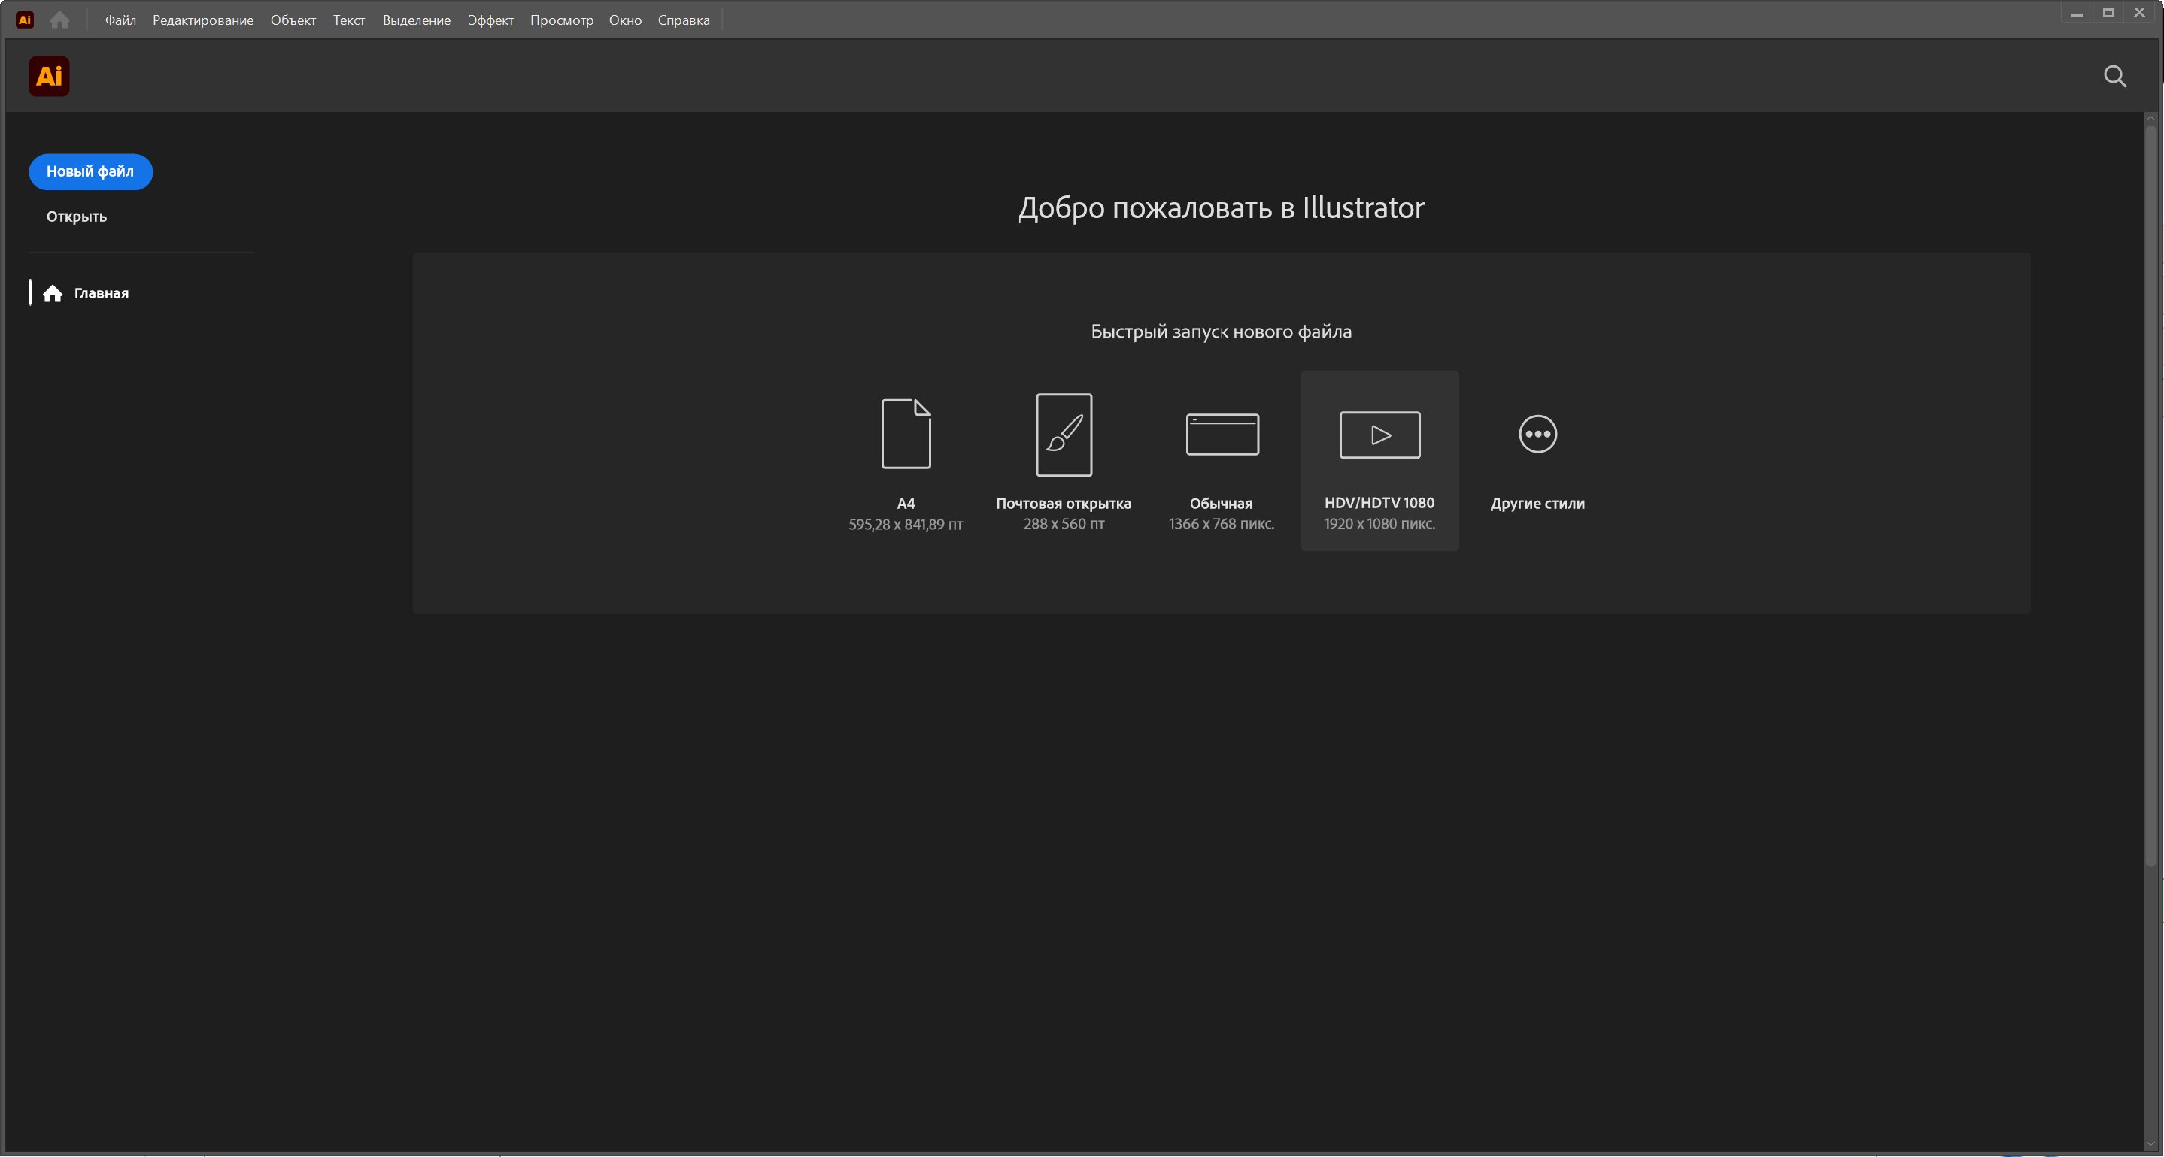Viewport: 2164px width, 1157px height.
Task: Open the Редактирование menu
Action: click(x=202, y=20)
